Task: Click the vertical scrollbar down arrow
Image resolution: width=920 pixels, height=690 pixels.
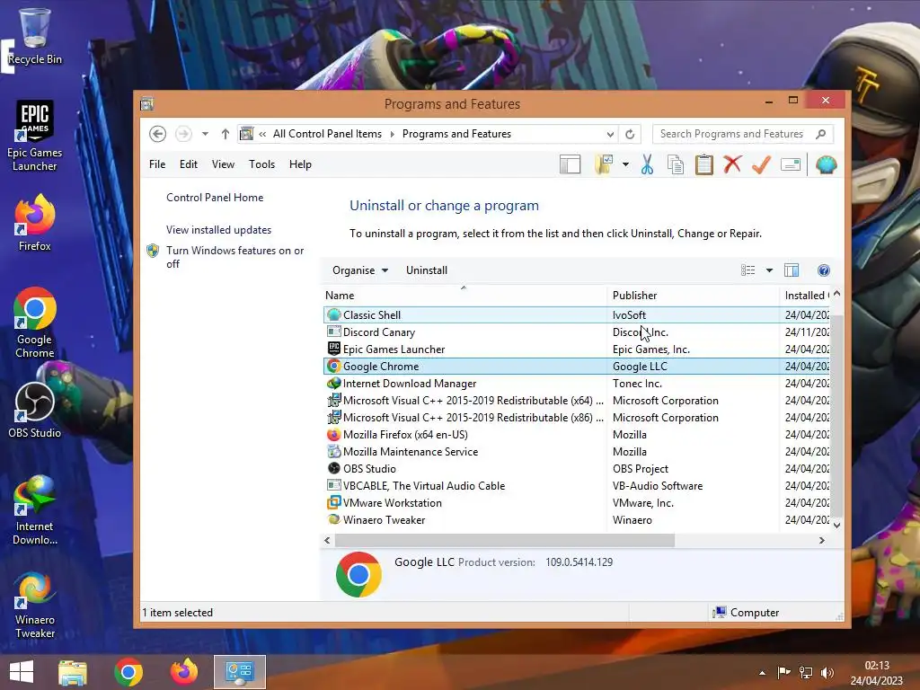Action: (x=836, y=525)
